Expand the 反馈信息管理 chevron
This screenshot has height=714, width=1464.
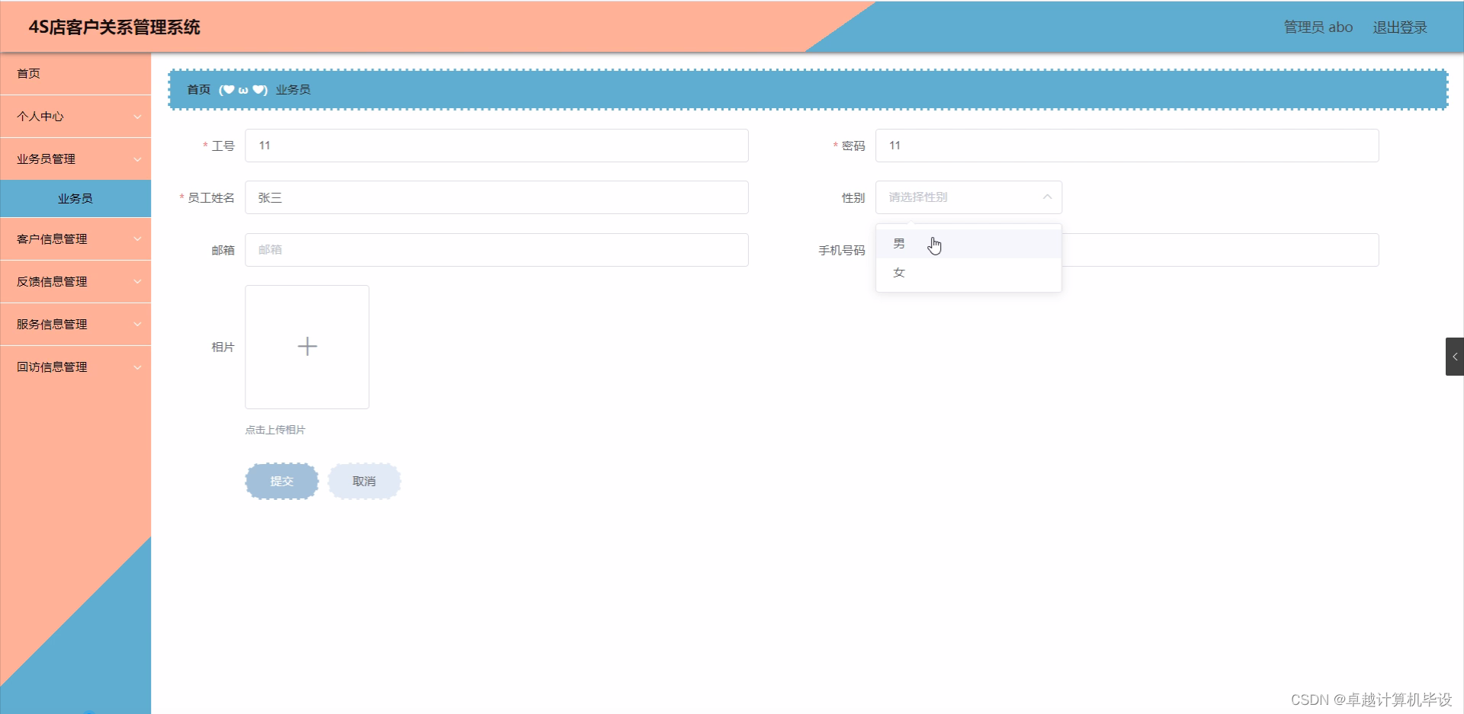(x=137, y=282)
